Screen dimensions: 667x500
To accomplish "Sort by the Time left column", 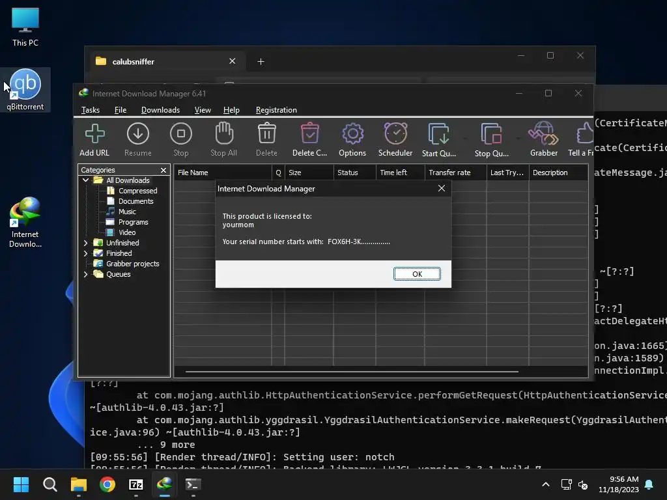I will pyautogui.click(x=401, y=173).
